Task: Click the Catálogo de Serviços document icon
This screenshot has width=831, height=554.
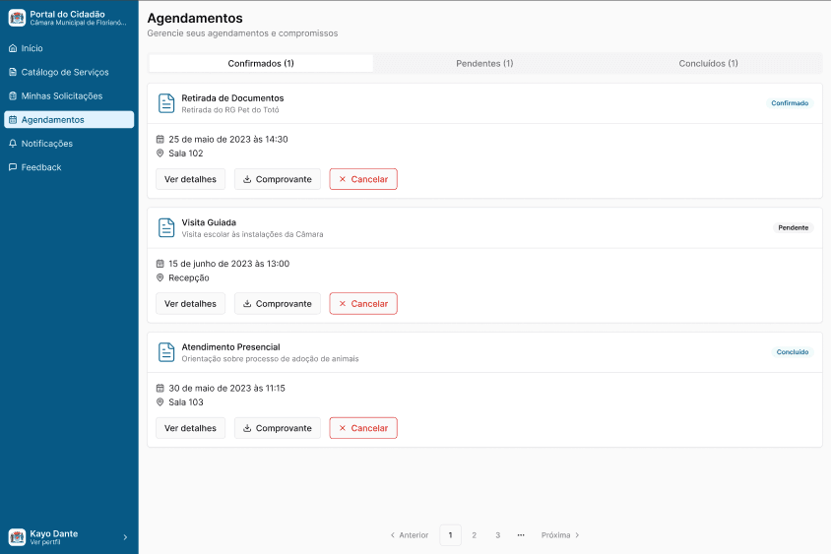Action: pos(13,72)
